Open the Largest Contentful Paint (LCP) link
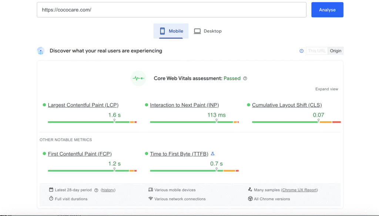Image resolution: width=379 pixels, height=216 pixels. 83,105
